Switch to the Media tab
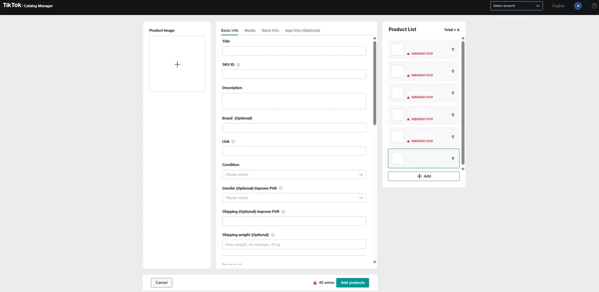599x292 pixels. pyautogui.click(x=250, y=30)
